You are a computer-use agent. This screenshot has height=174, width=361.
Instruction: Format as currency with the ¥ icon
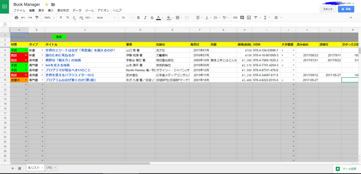61,18
